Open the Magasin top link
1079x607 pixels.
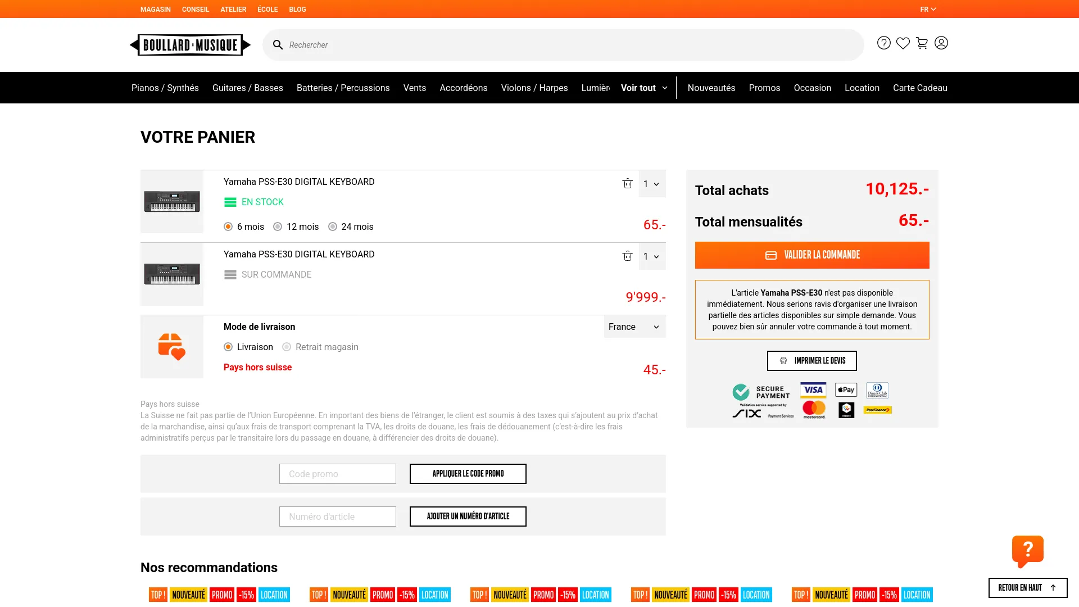click(x=156, y=10)
